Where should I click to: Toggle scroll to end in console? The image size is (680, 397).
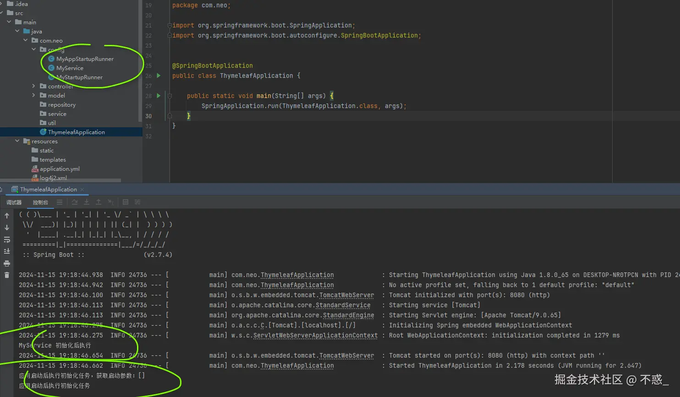(7, 251)
